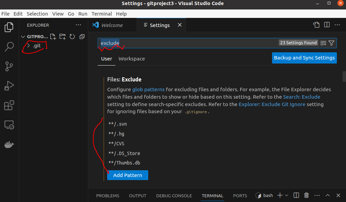Open the Go menu

tap(71, 14)
